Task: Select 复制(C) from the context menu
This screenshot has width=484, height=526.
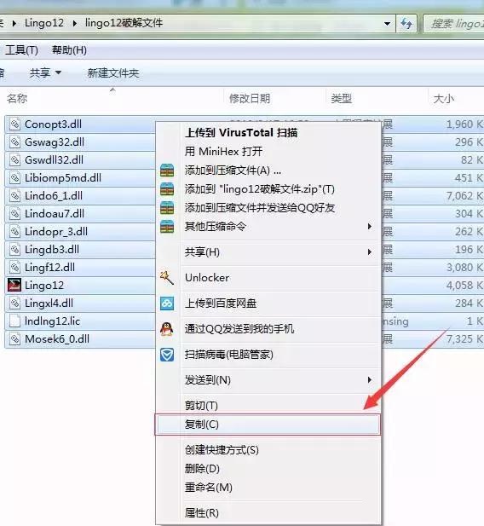Action: (268, 425)
